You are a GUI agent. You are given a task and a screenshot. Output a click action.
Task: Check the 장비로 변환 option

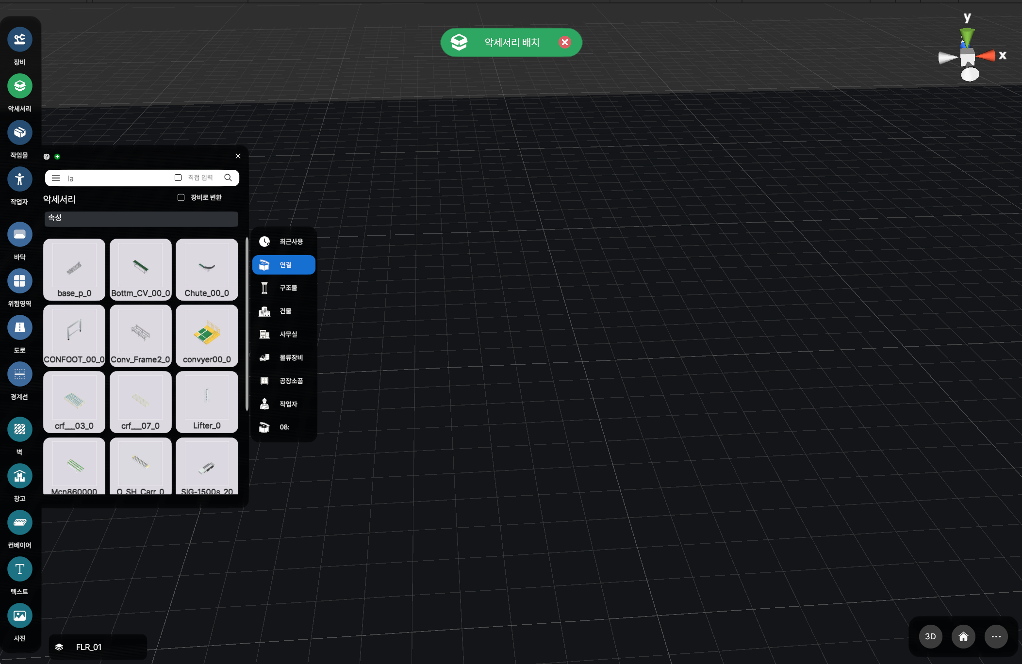tap(181, 197)
